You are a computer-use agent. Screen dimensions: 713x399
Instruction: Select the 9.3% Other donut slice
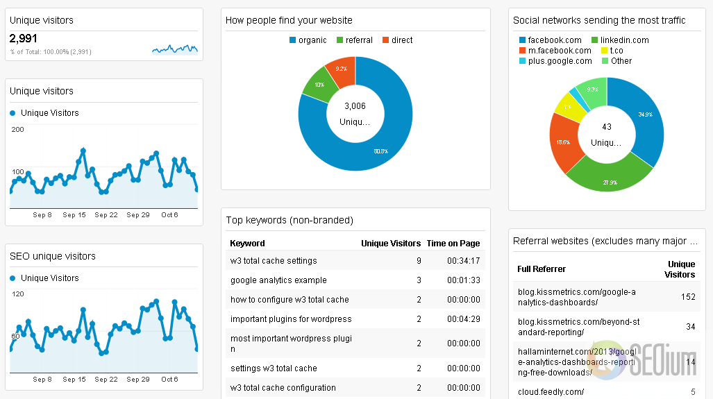click(x=592, y=90)
